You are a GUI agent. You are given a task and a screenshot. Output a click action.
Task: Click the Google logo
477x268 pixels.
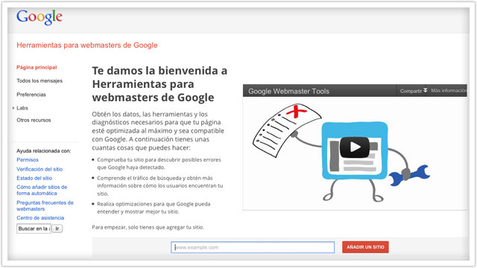(40, 17)
